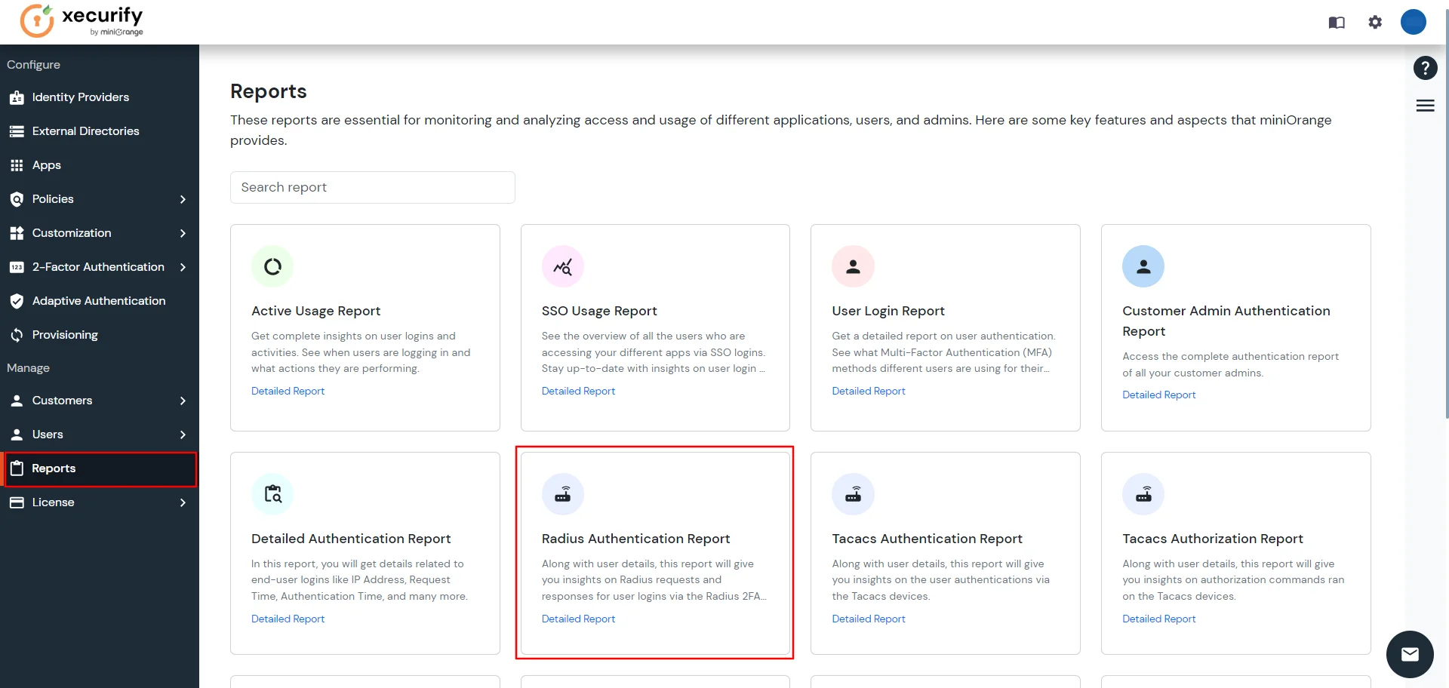Screen dimensions: 1449x688
Task: Select External Directories in the sidebar
Action: pos(85,131)
